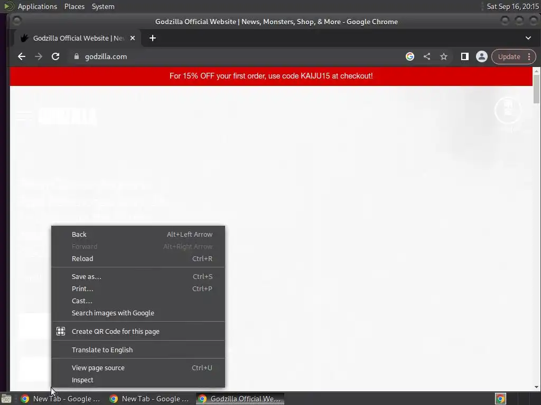Screen dimensions: 541x405
Task: Close the Godzilla Official Website tab
Action: click(x=133, y=38)
